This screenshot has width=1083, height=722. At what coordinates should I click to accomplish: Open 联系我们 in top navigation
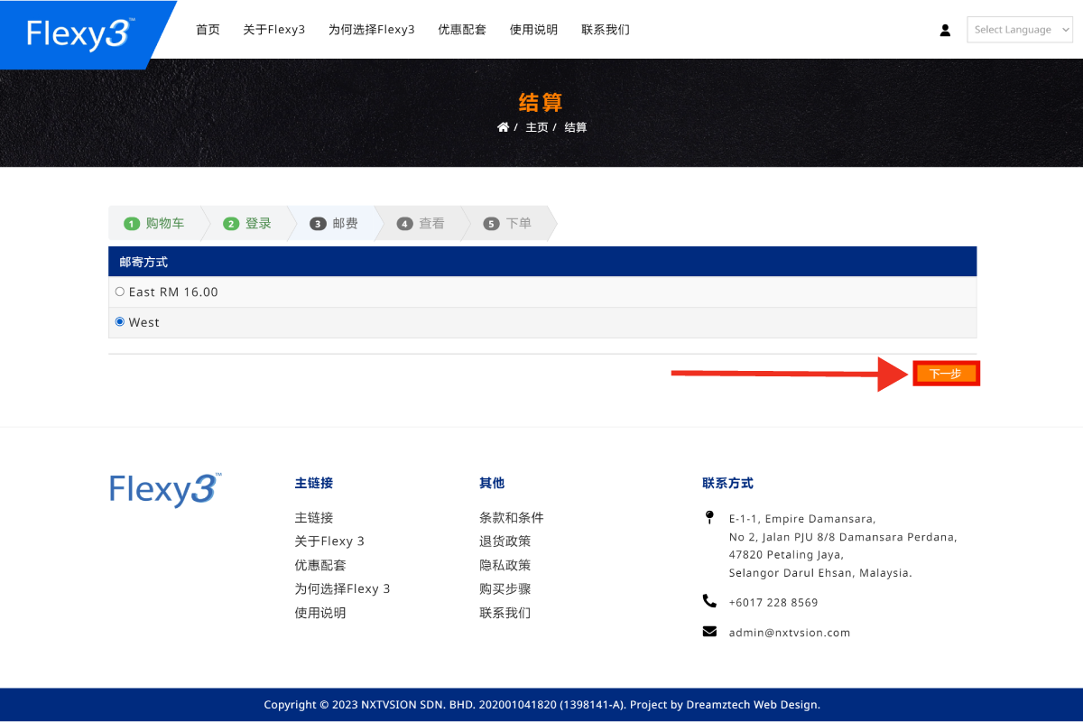click(605, 30)
